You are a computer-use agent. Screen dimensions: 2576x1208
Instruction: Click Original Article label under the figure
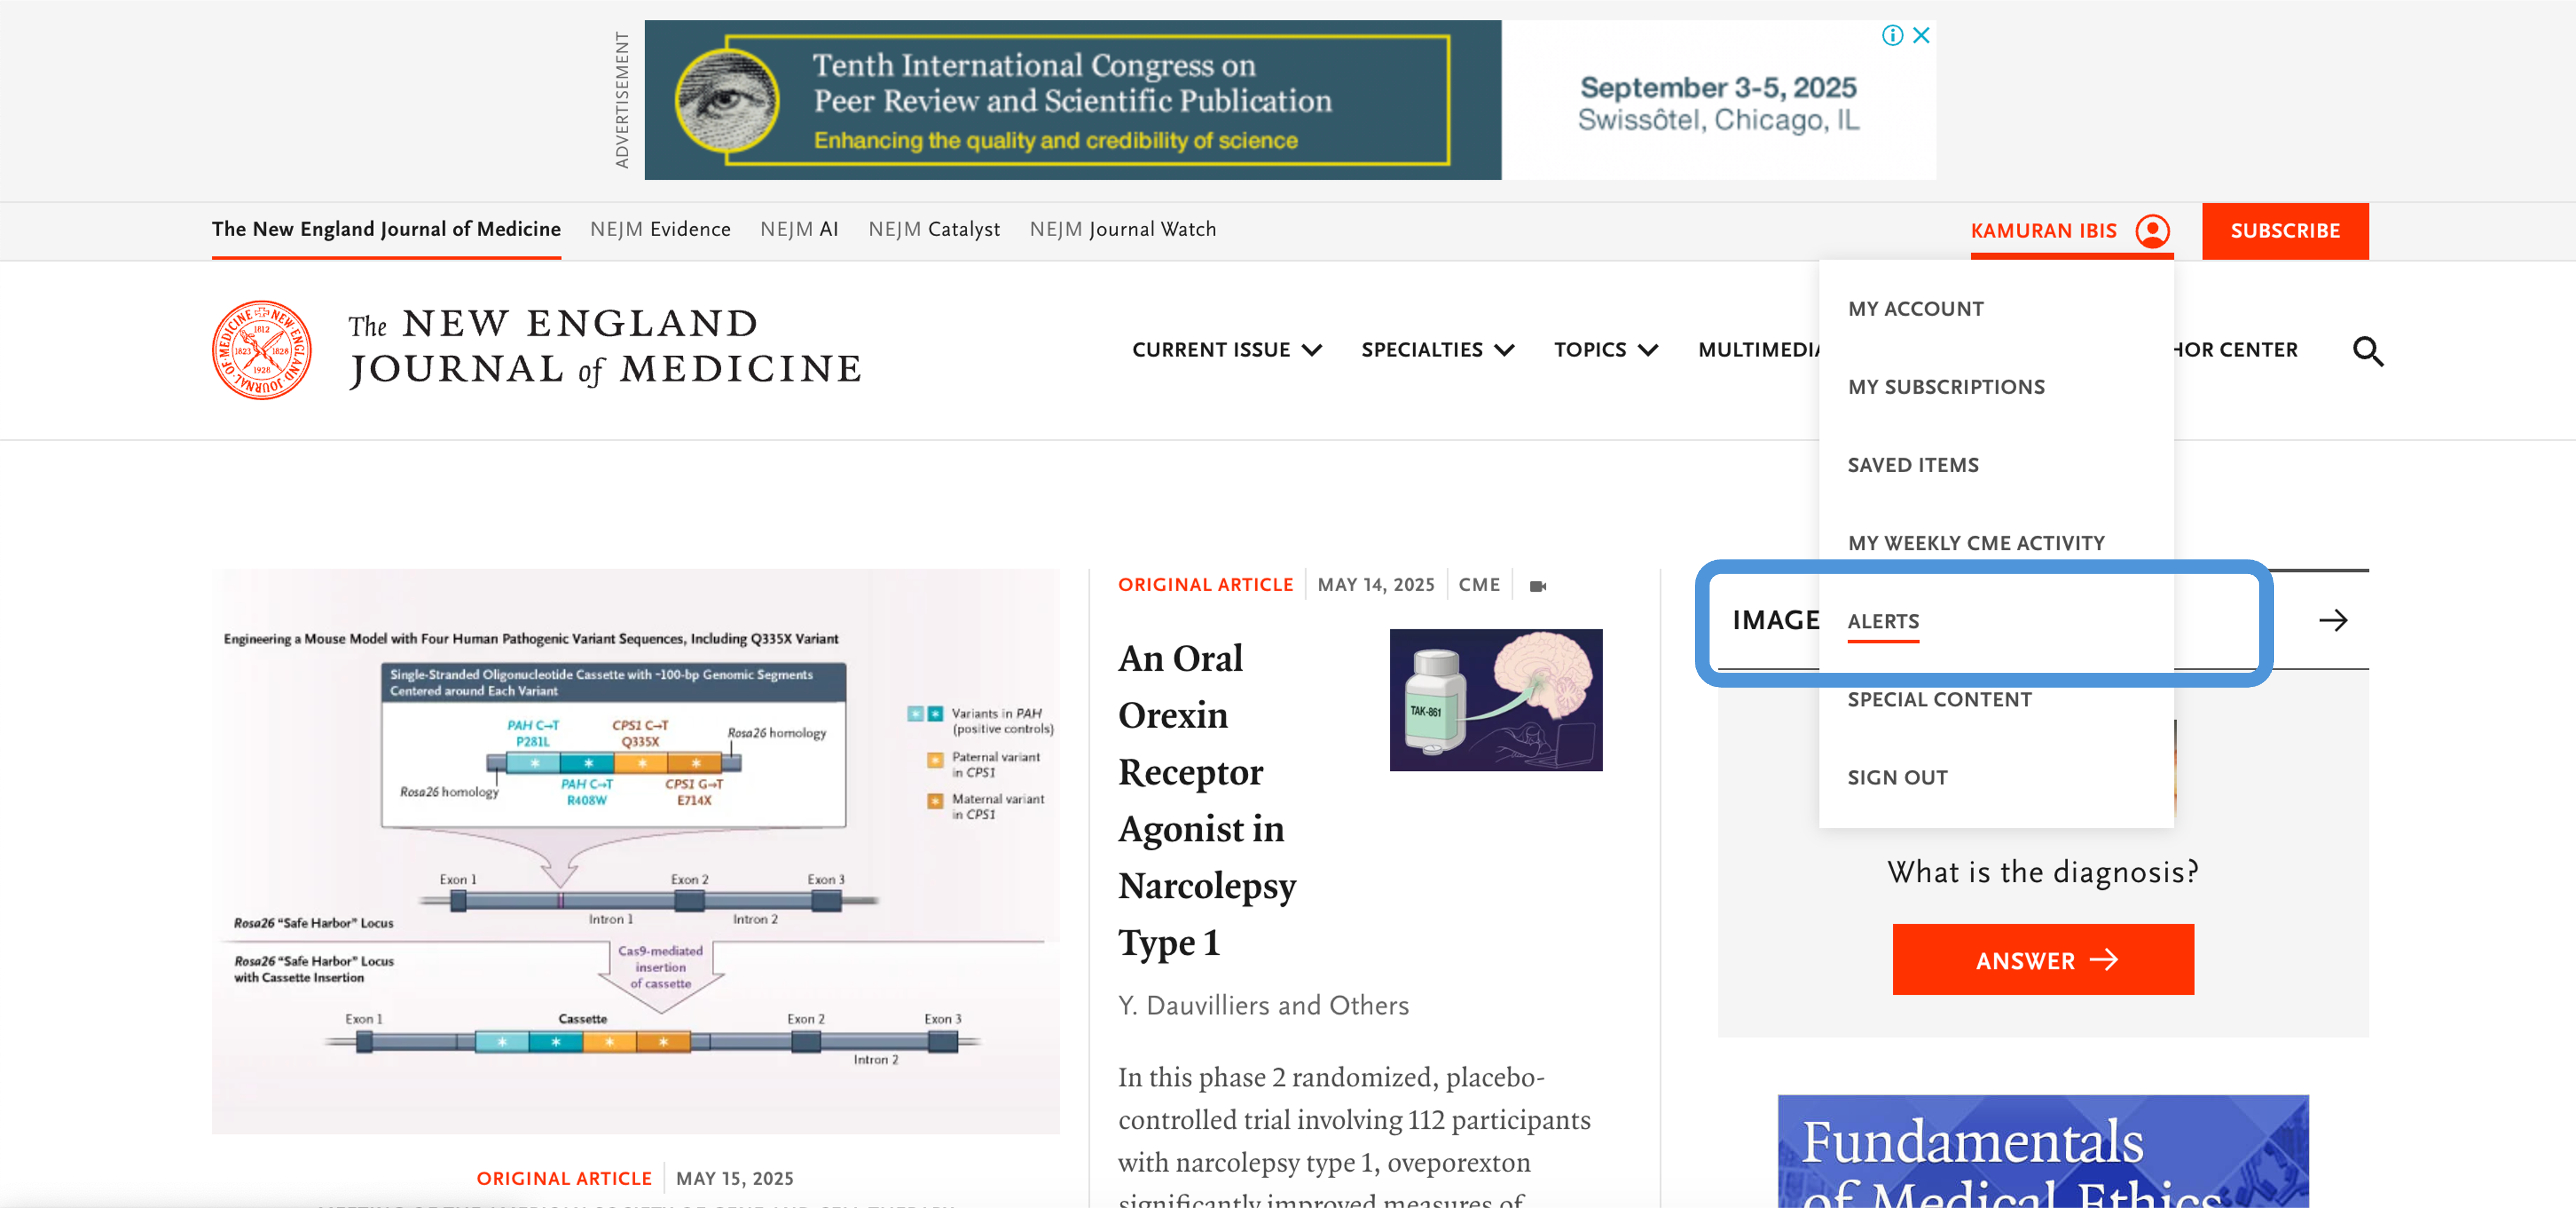tap(564, 1179)
